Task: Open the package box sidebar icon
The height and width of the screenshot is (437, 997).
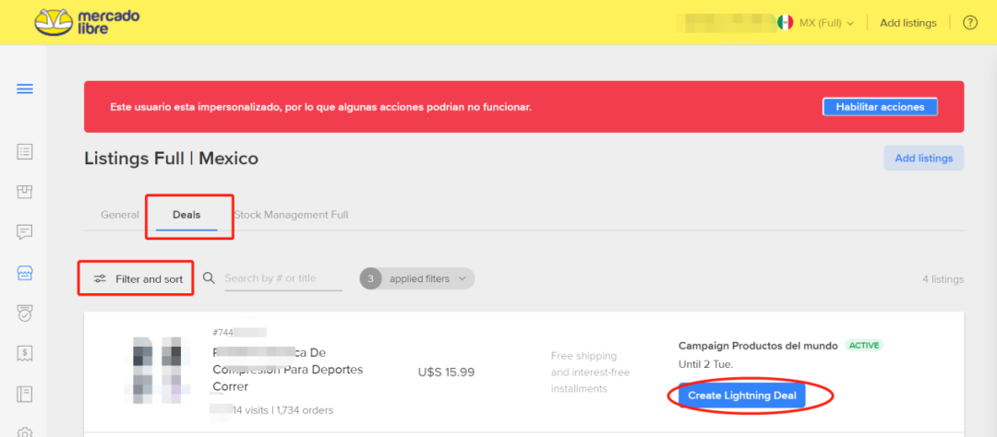Action: point(25,192)
